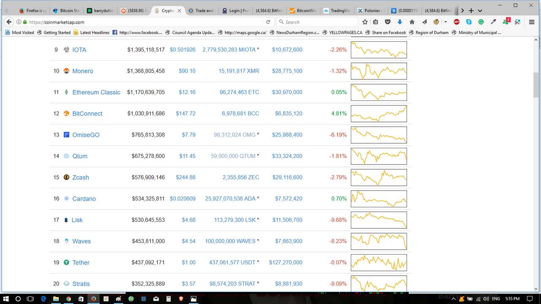This screenshot has width=541, height=304.
Task: Open the Region of Durham bookmark
Action: tap(429, 33)
